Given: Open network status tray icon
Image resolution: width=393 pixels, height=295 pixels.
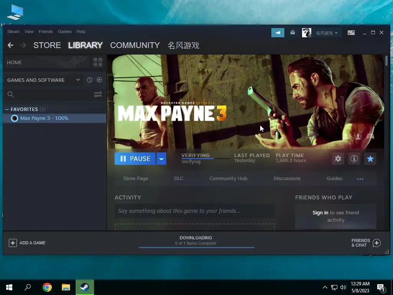Looking at the screenshot, I should (x=334, y=287).
